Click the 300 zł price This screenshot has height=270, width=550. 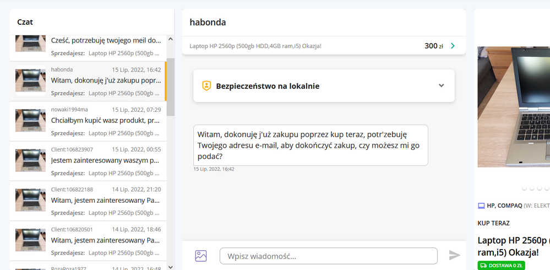[x=434, y=46]
